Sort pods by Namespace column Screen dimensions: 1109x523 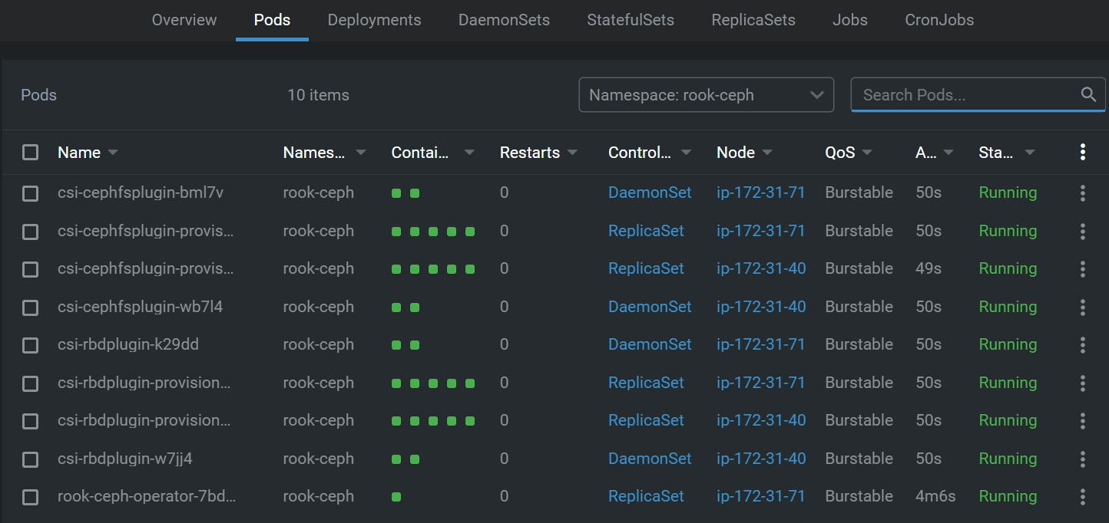324,153
